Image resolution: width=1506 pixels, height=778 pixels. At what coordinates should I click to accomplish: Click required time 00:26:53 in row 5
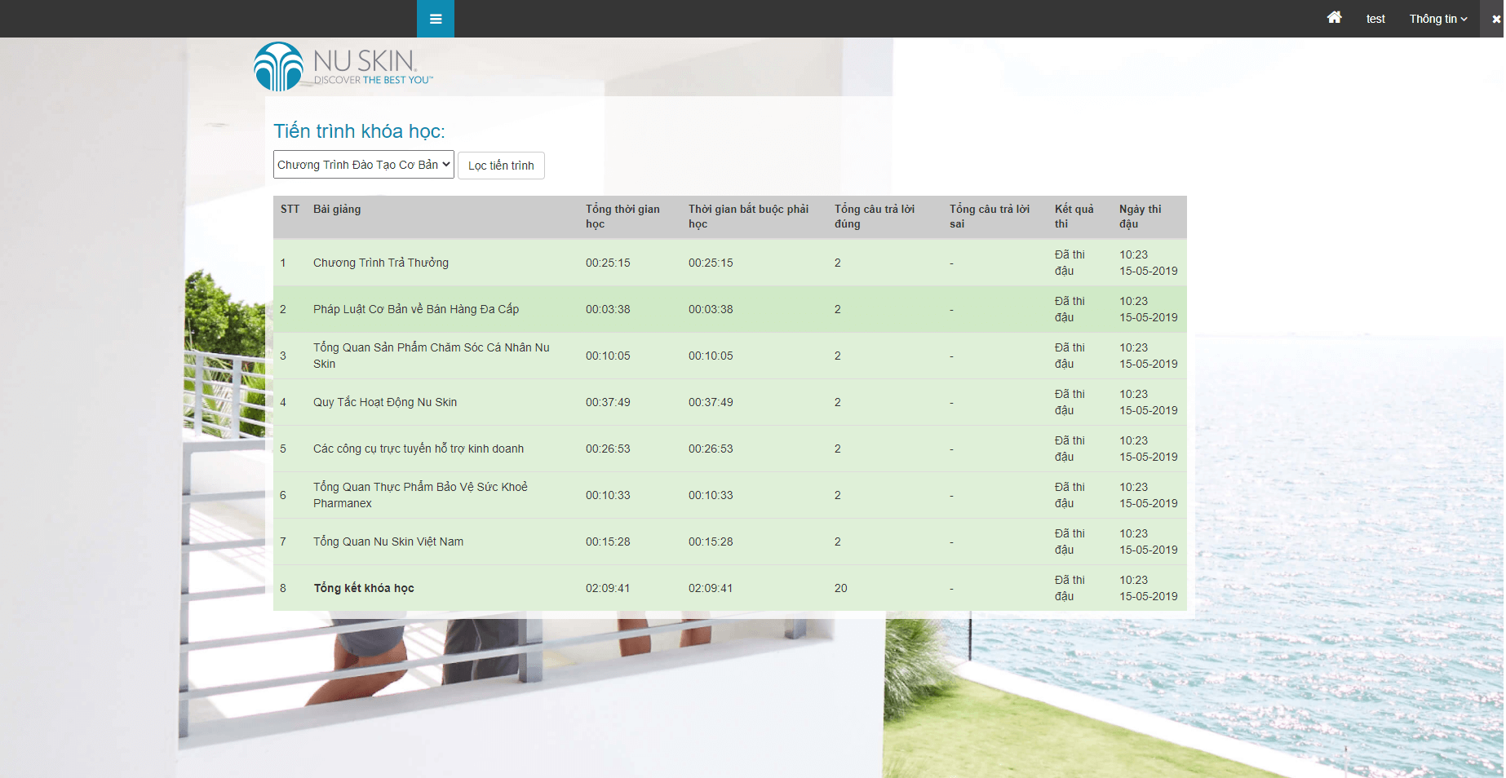tap(711, 449)
